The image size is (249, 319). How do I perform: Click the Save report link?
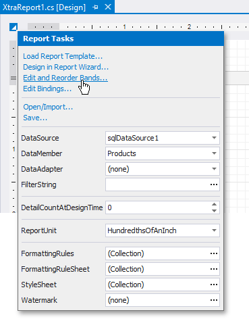(x=35, y=118)
